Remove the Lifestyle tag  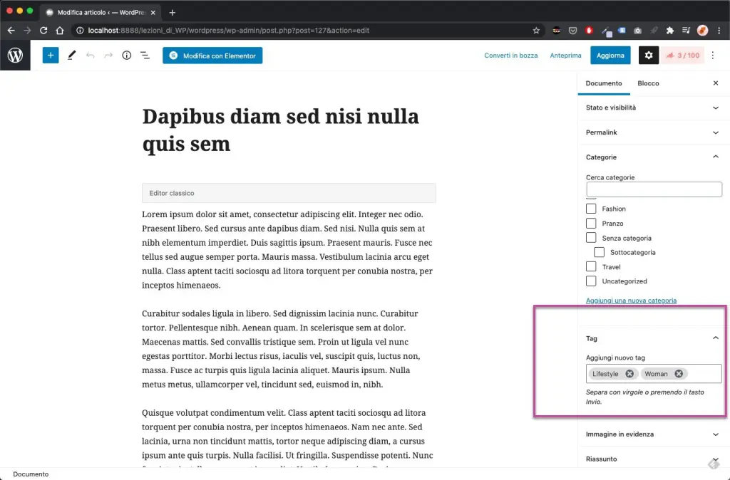click(629, 373)
